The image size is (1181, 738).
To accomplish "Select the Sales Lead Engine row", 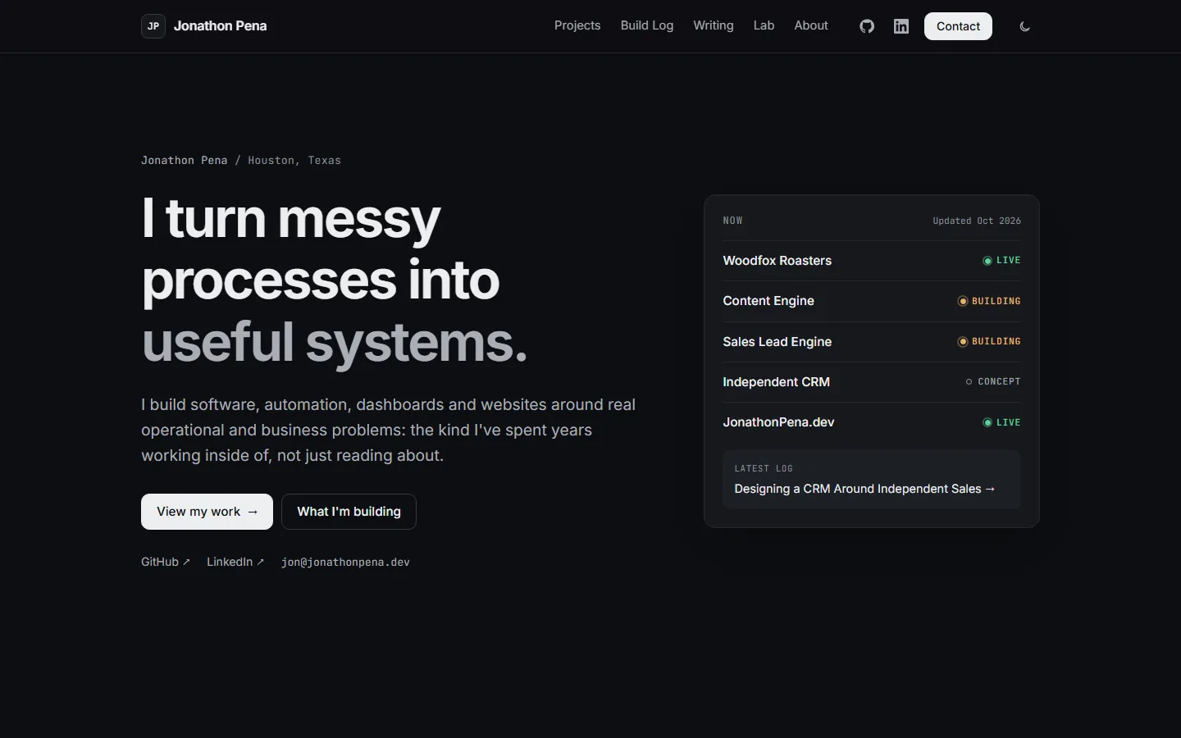I will click(872, 342).
